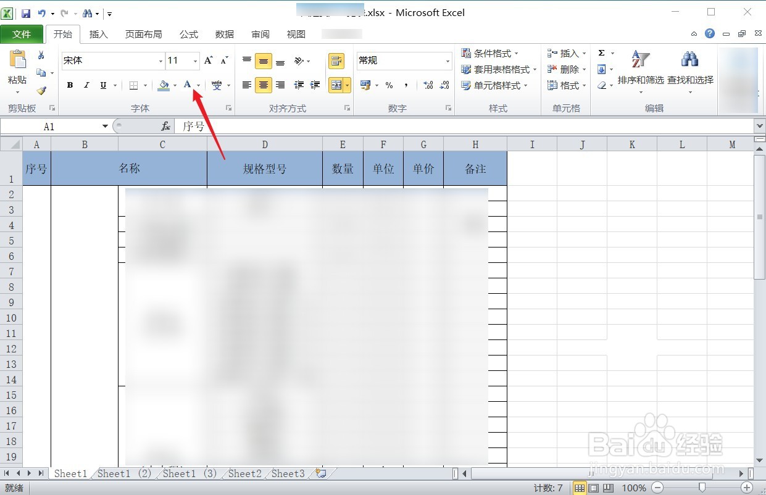Click the increase decimal places icon
Image resolution: width=766 pixels, height=495 pixels.
[x=428, y=85]
